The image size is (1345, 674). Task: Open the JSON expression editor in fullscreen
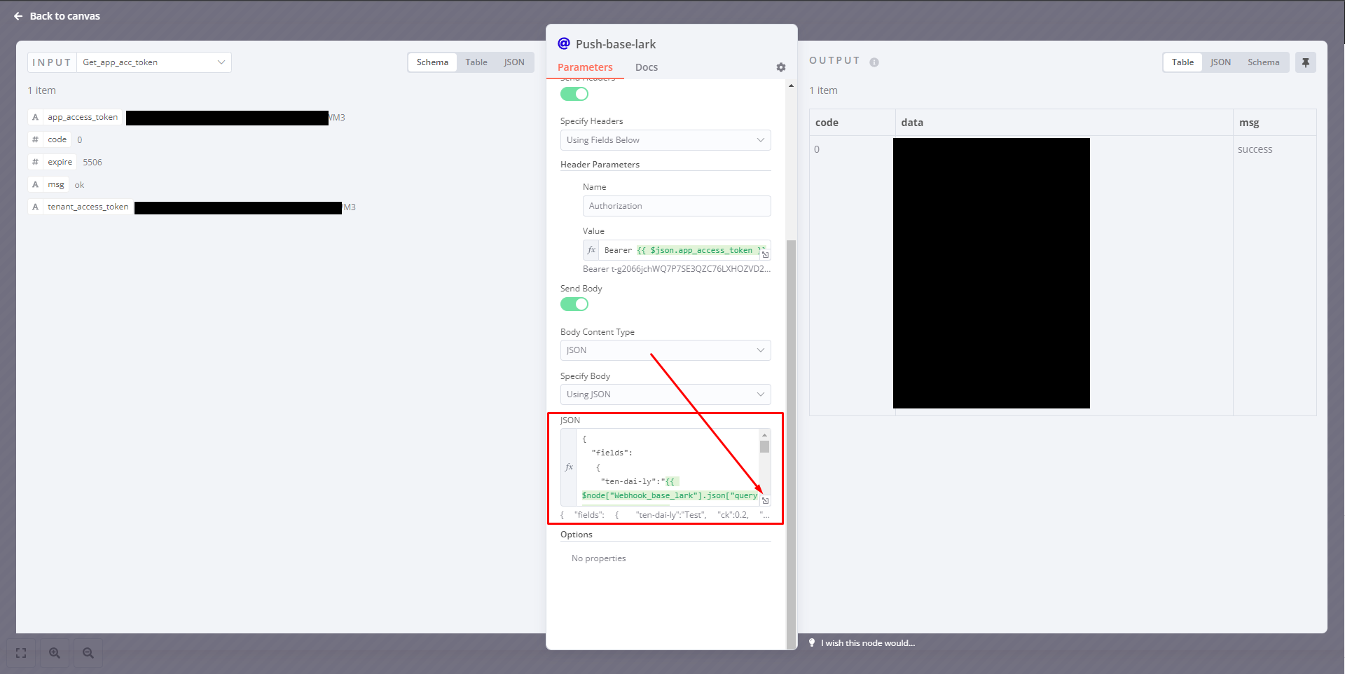766,501
